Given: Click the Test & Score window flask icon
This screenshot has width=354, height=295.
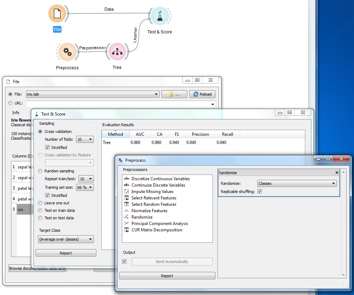Looking at the screenshot, I should [x=37, y=114].
